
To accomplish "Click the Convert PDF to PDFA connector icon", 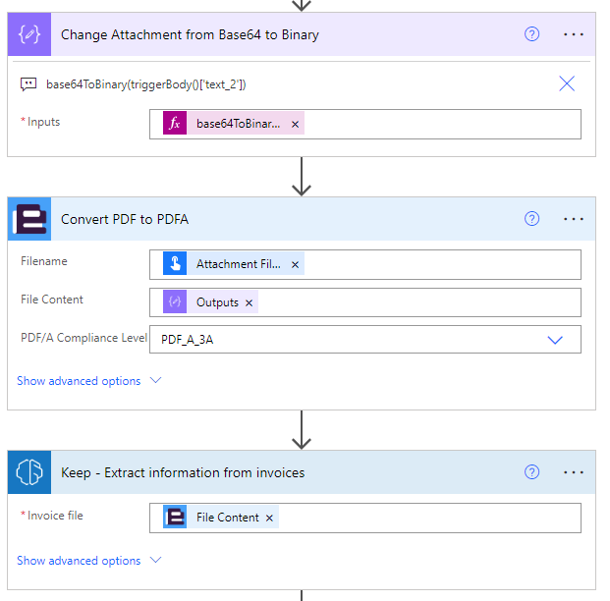I will click(x=28, y=219).
